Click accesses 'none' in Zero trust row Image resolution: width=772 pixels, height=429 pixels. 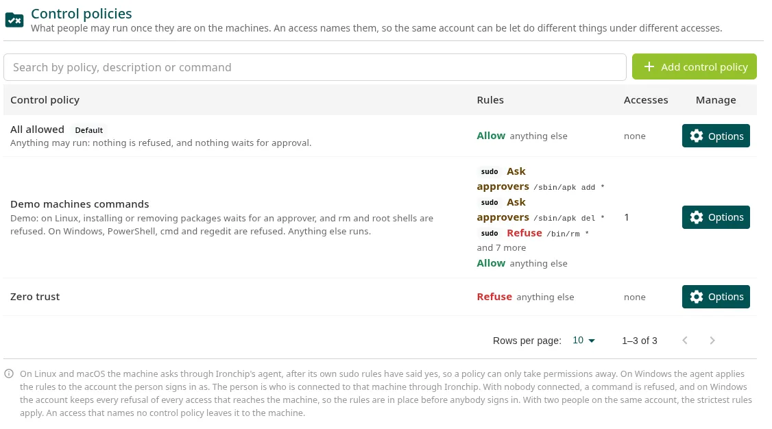pyautogui.click(x=635, y=297)
